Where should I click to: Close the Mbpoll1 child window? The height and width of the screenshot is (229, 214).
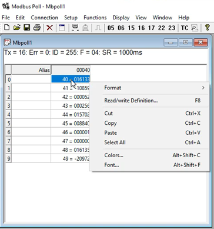point(200,42)
